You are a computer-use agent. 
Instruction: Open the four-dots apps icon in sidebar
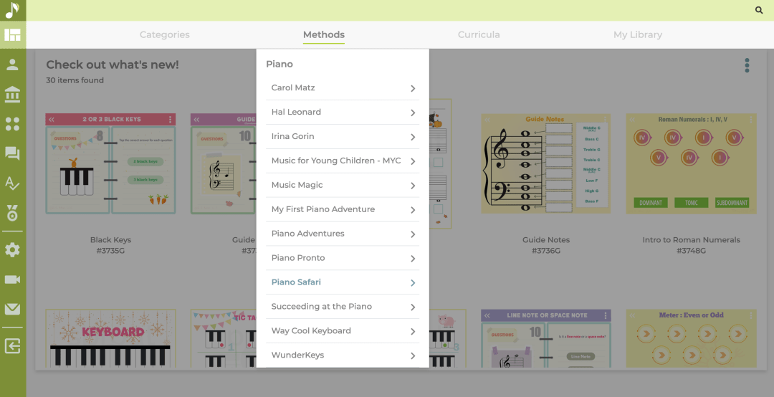[12, 124]
